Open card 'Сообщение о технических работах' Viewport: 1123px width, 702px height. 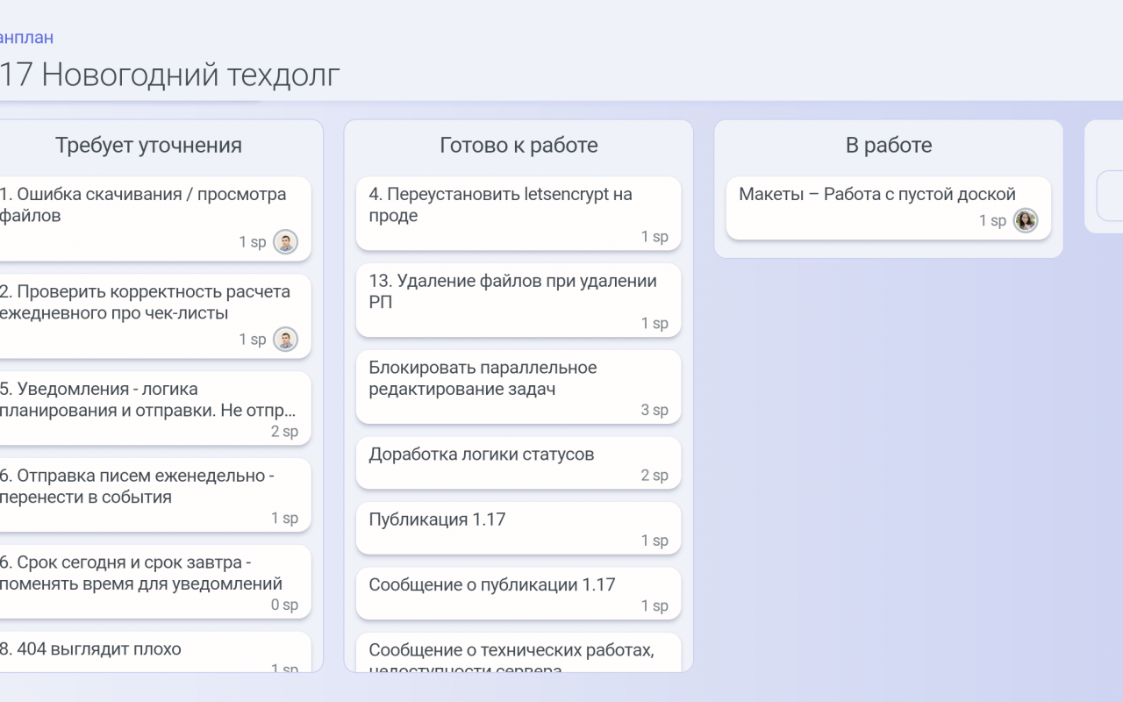point(519,653)
